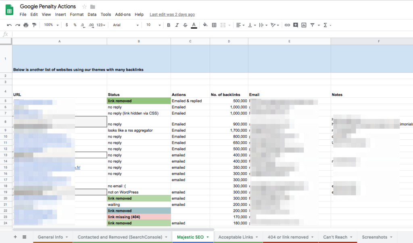Star the Google Penalty Actions document
Viewport: 413px width, 243px height.
coord(84,6)
